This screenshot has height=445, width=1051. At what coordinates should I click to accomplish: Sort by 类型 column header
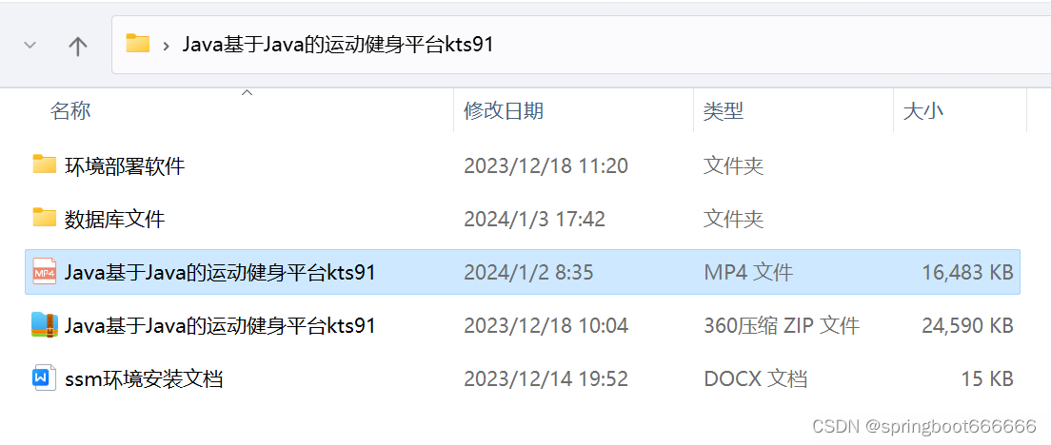[724, 110]
